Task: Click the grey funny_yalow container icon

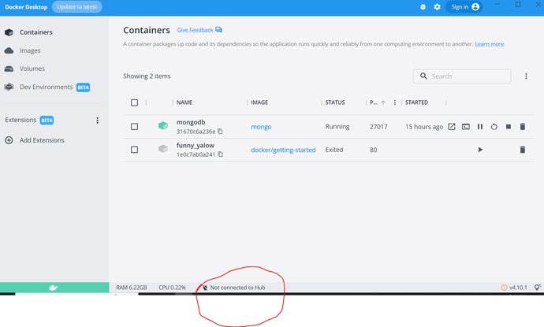Action: (x=163, y=149)
